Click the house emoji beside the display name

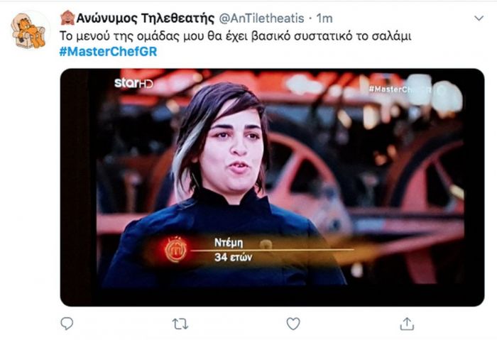point(67,18)
